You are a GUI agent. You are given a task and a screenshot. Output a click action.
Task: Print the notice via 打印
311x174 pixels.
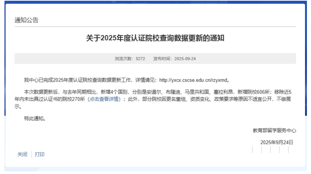40,154
